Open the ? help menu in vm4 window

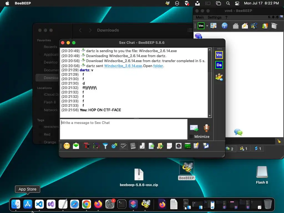(226, 17)
